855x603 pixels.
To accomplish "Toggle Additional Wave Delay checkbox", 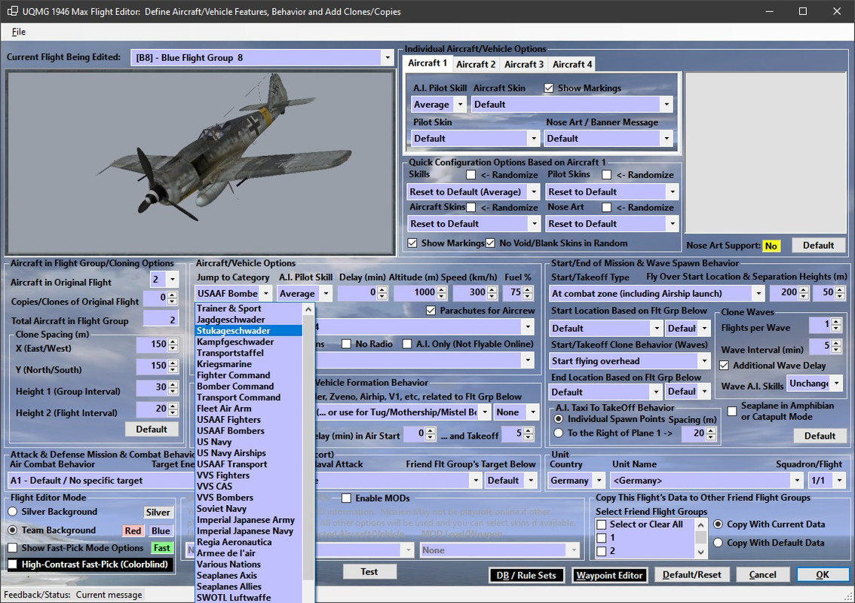I will pyautogui.click(x=724, y=366).
